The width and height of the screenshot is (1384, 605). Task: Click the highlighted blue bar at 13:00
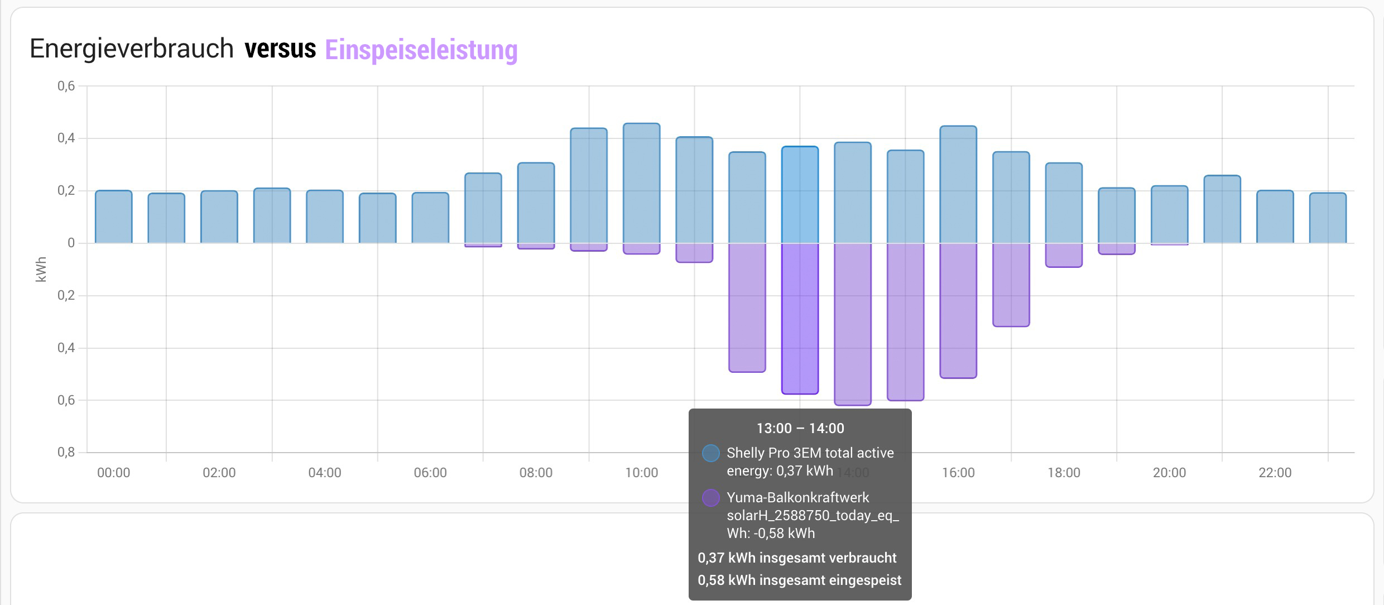click(800, 195)
